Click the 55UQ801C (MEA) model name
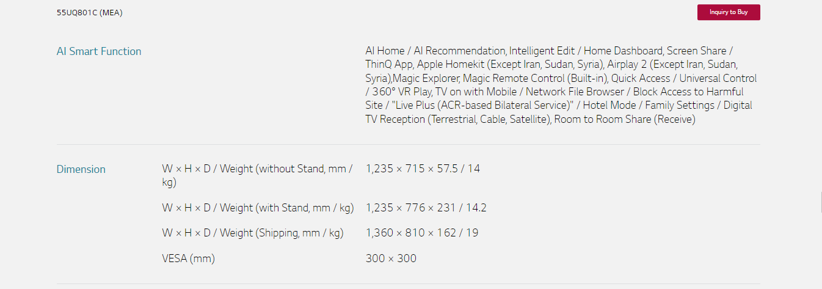Screen dimensions: 822x289 pyautogui.click(x=90, y=12)
